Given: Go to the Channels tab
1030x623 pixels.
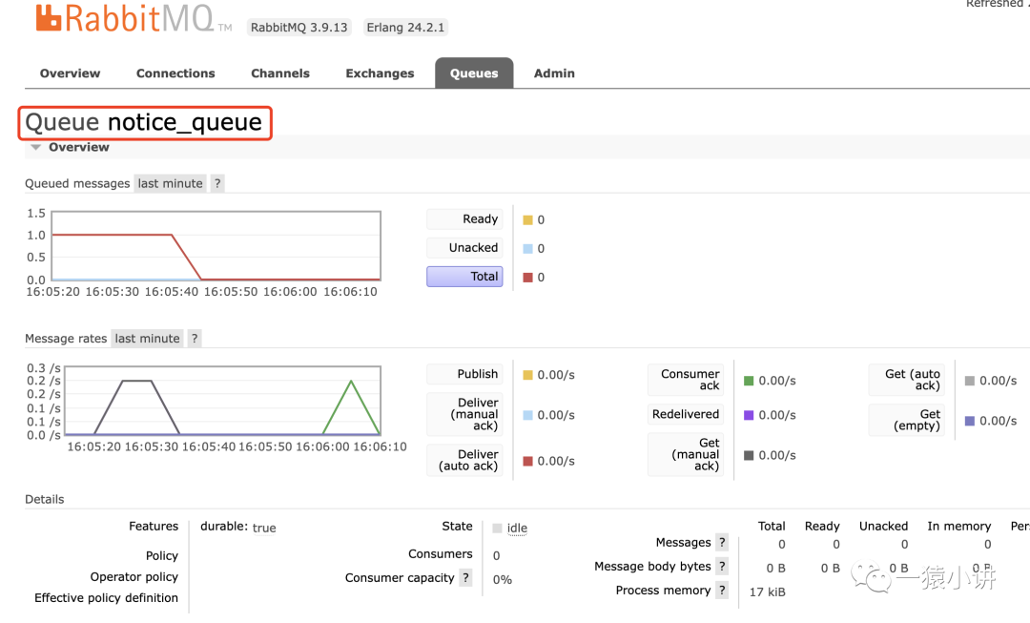Looking at the screenshot, I should [280, 73].
